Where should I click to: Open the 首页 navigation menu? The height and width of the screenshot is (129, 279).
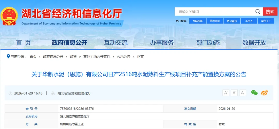coord(24,42)
